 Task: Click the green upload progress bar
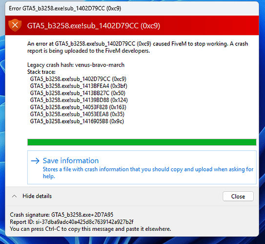142,142
